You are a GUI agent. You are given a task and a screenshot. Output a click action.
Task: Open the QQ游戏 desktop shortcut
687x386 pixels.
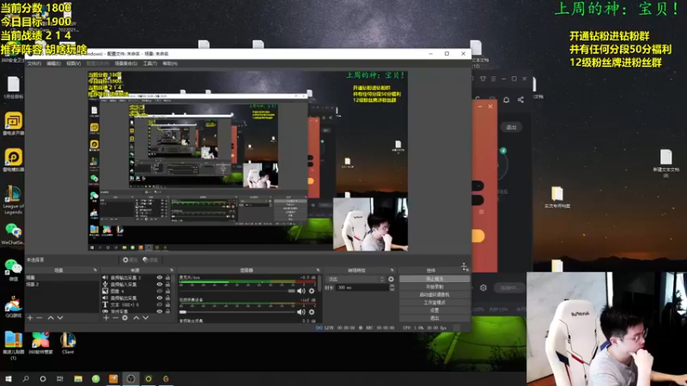pyautogui.click(x=13, y=306)
